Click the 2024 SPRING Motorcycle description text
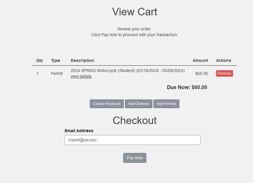253x183 pixels. [x=128, y=71]
